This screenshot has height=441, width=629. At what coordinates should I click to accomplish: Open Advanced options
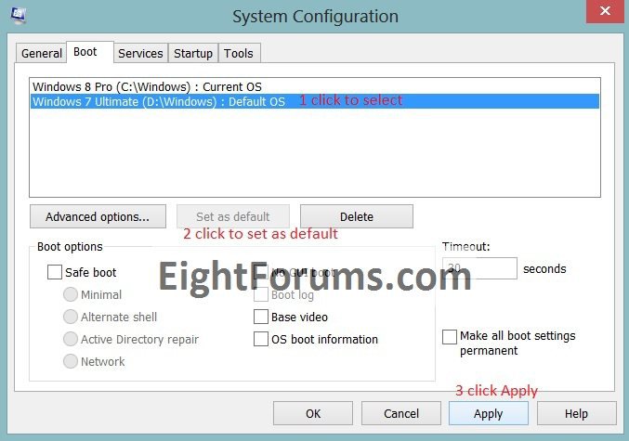pos(98,216)
